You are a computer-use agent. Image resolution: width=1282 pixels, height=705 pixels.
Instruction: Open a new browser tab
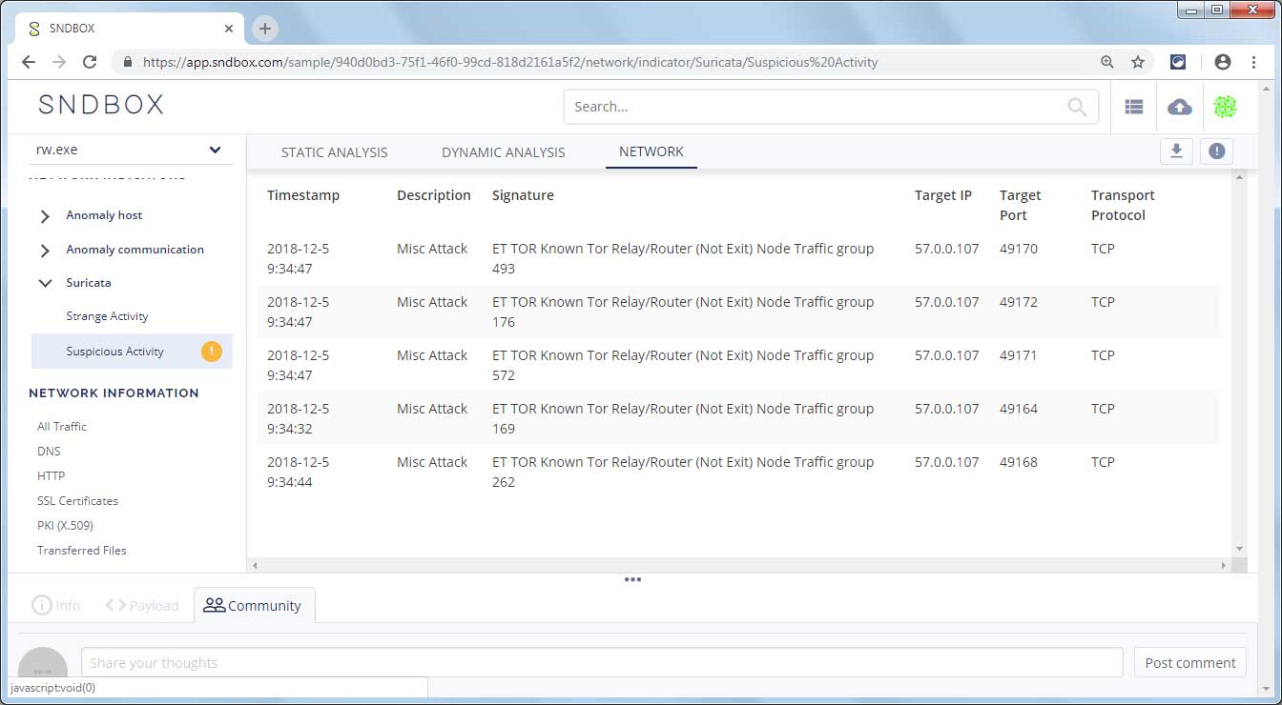click(265, 29)
